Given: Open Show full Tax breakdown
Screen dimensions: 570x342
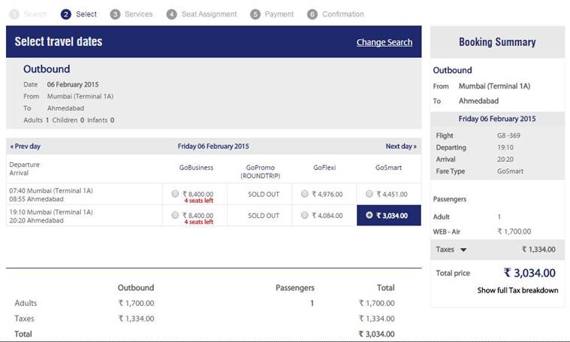Looking at the screenshot, I should [517, 290].
